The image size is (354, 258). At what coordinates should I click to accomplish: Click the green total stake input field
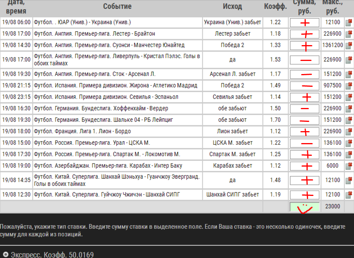click(305, 207)
